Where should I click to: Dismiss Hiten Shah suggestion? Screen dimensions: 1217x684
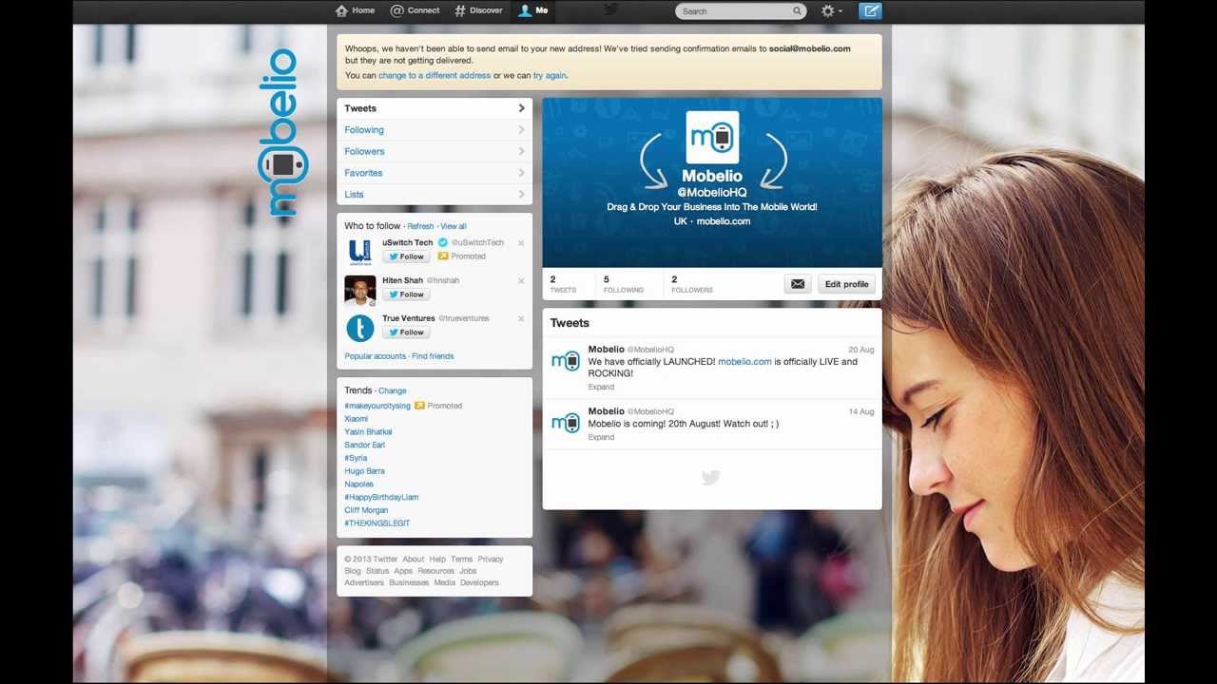pos(521,281)
